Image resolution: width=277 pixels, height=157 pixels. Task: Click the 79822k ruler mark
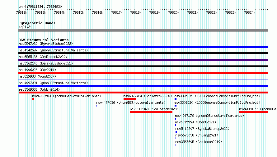click(x=212, y=12)
